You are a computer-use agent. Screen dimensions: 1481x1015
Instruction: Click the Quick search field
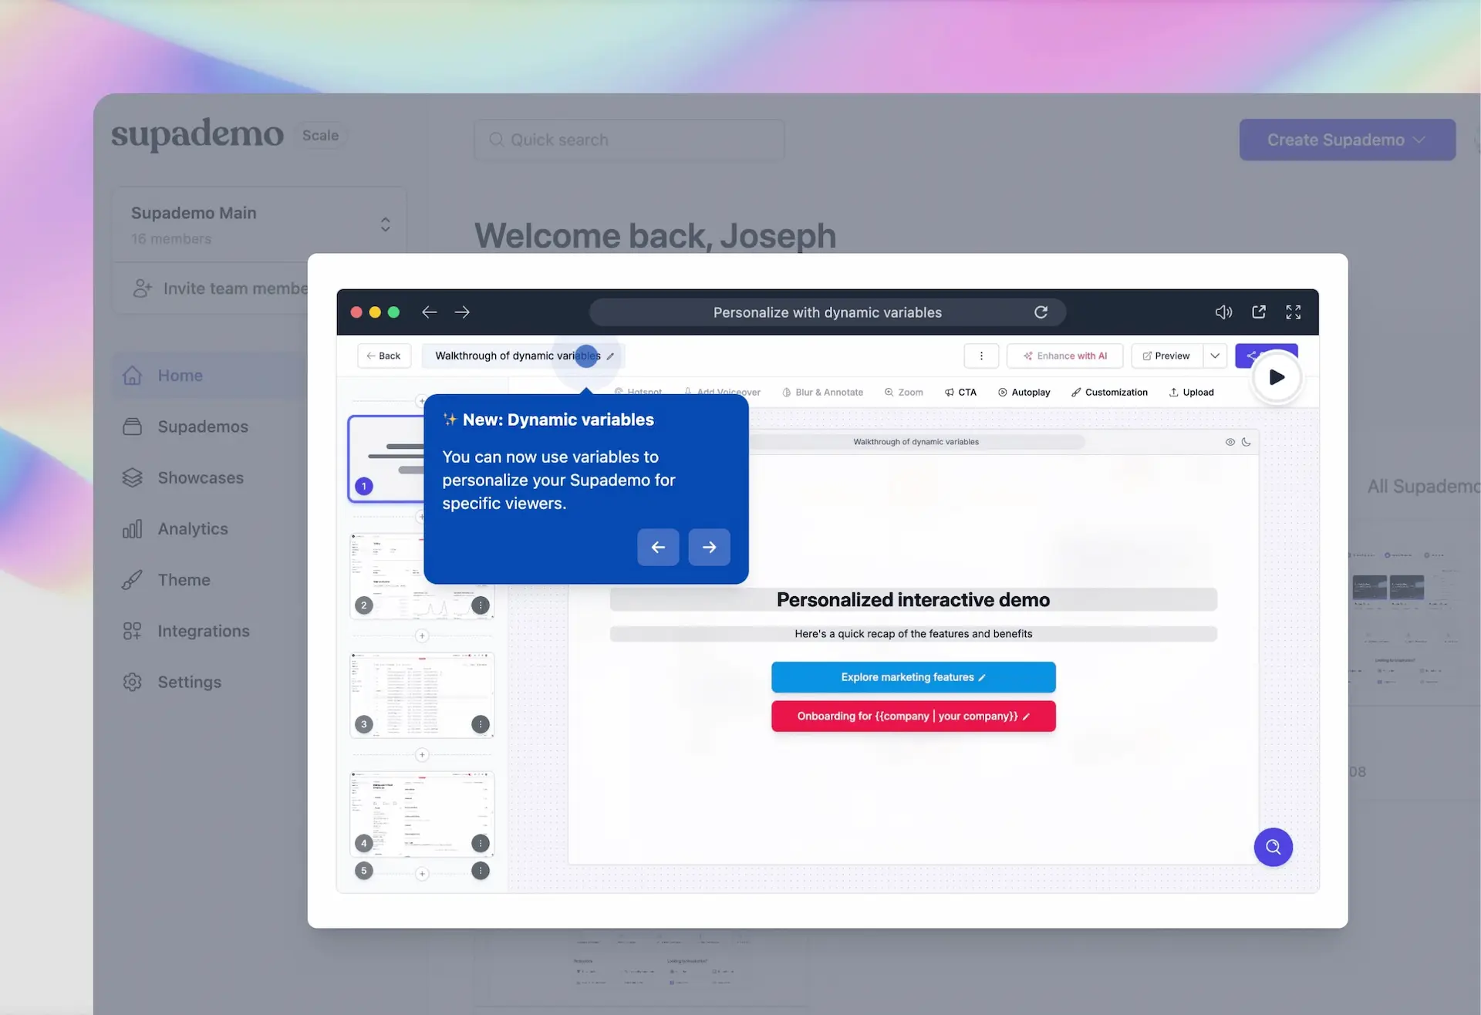click(629, 140)
